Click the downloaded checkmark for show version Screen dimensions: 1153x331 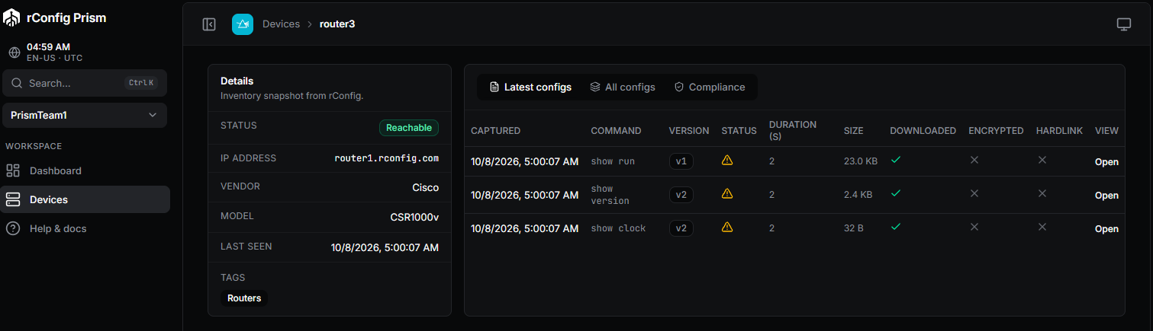point(896,194)
